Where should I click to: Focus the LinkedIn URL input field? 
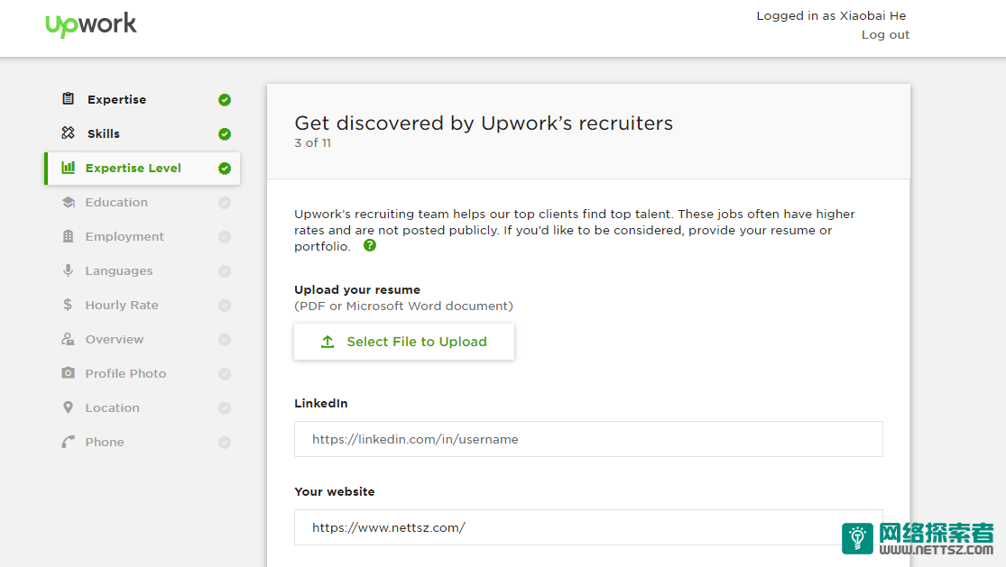point(588,439)
